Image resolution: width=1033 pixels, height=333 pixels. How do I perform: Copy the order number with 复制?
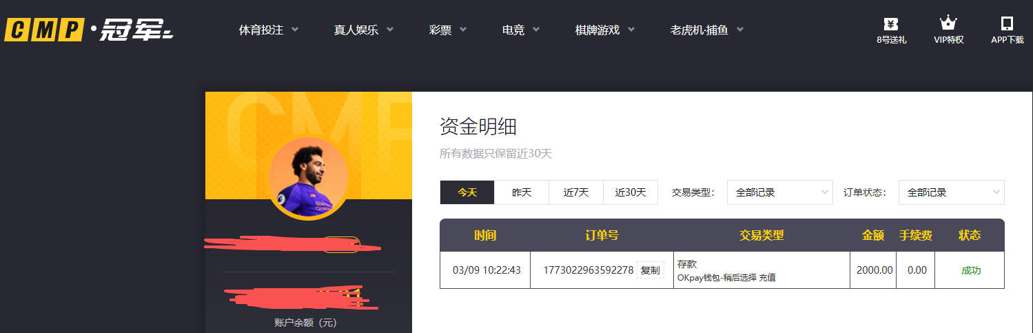pyautogui.click(x=650, y=270)
